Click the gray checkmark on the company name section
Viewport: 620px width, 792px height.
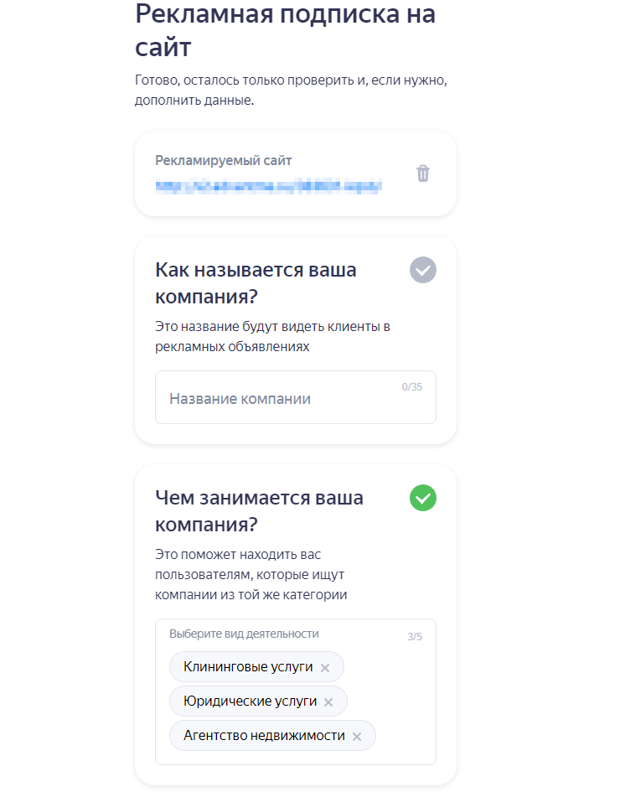pos(423,270)
